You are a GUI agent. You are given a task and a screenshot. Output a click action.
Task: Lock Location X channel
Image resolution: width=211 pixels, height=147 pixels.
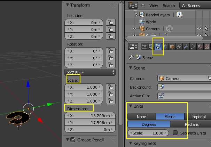tap(111, 23)
